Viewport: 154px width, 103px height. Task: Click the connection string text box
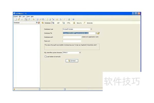tap(72, 47)
